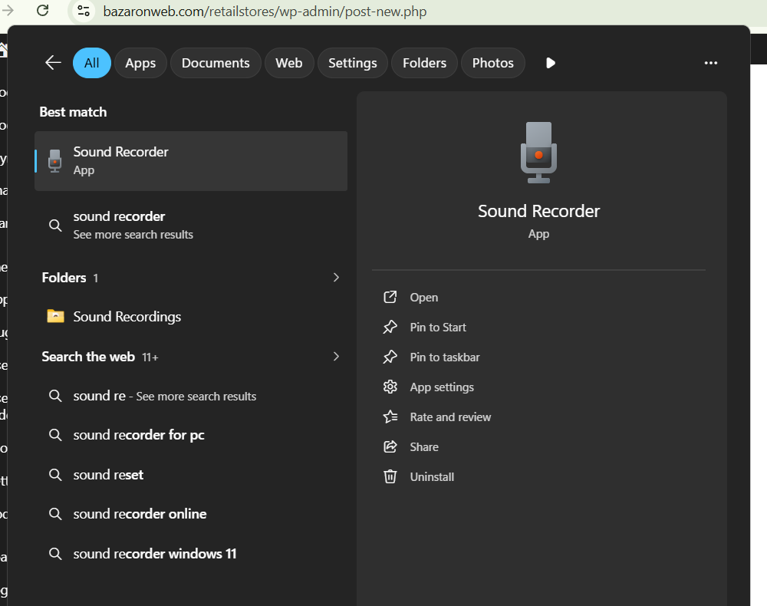Click the trash icon beside Uninstall
Screen dimensions: 767x606
390,476
